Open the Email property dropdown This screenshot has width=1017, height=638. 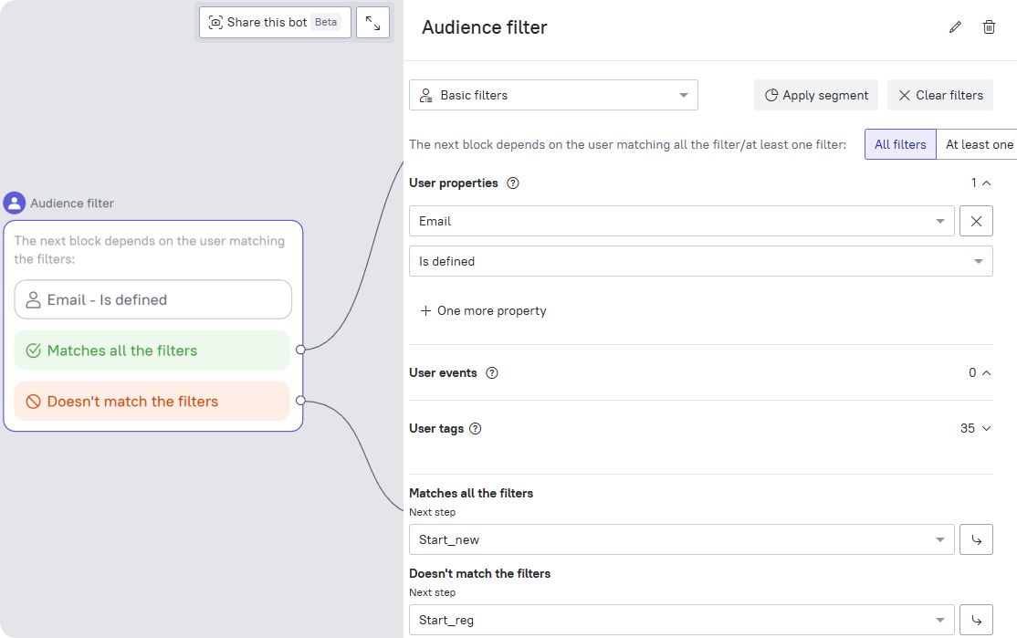pos(681,221)
